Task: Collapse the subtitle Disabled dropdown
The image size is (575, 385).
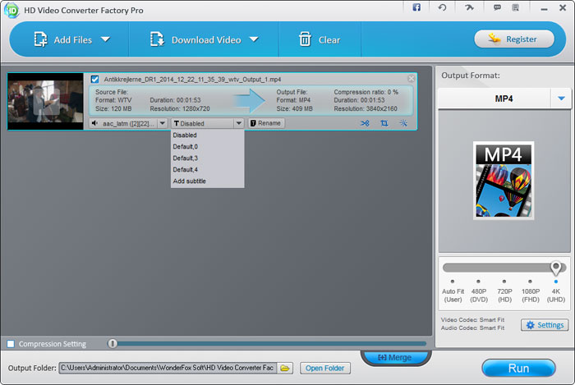Action: tap(239, 123)
